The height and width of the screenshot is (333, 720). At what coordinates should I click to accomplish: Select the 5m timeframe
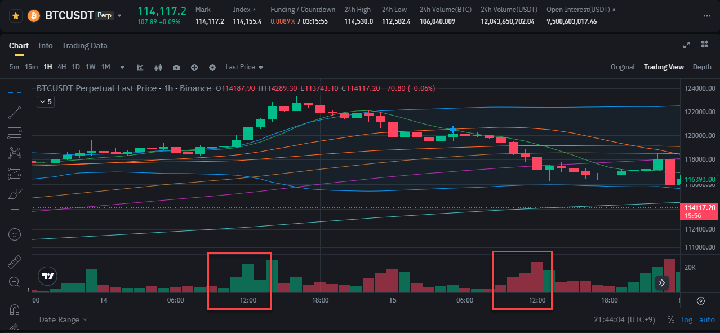point(14,67)
